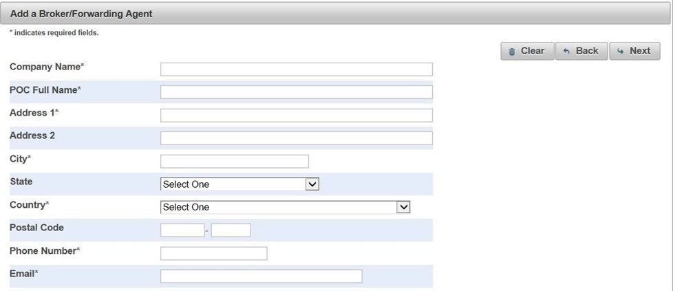Click into the Address 2 field
Screen dimensions: 673x291
[x=296, y=138]
